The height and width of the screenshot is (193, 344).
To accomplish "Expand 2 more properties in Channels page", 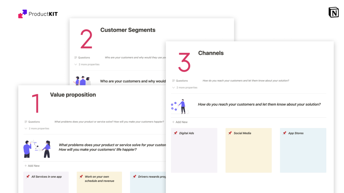I will (185, 87).
